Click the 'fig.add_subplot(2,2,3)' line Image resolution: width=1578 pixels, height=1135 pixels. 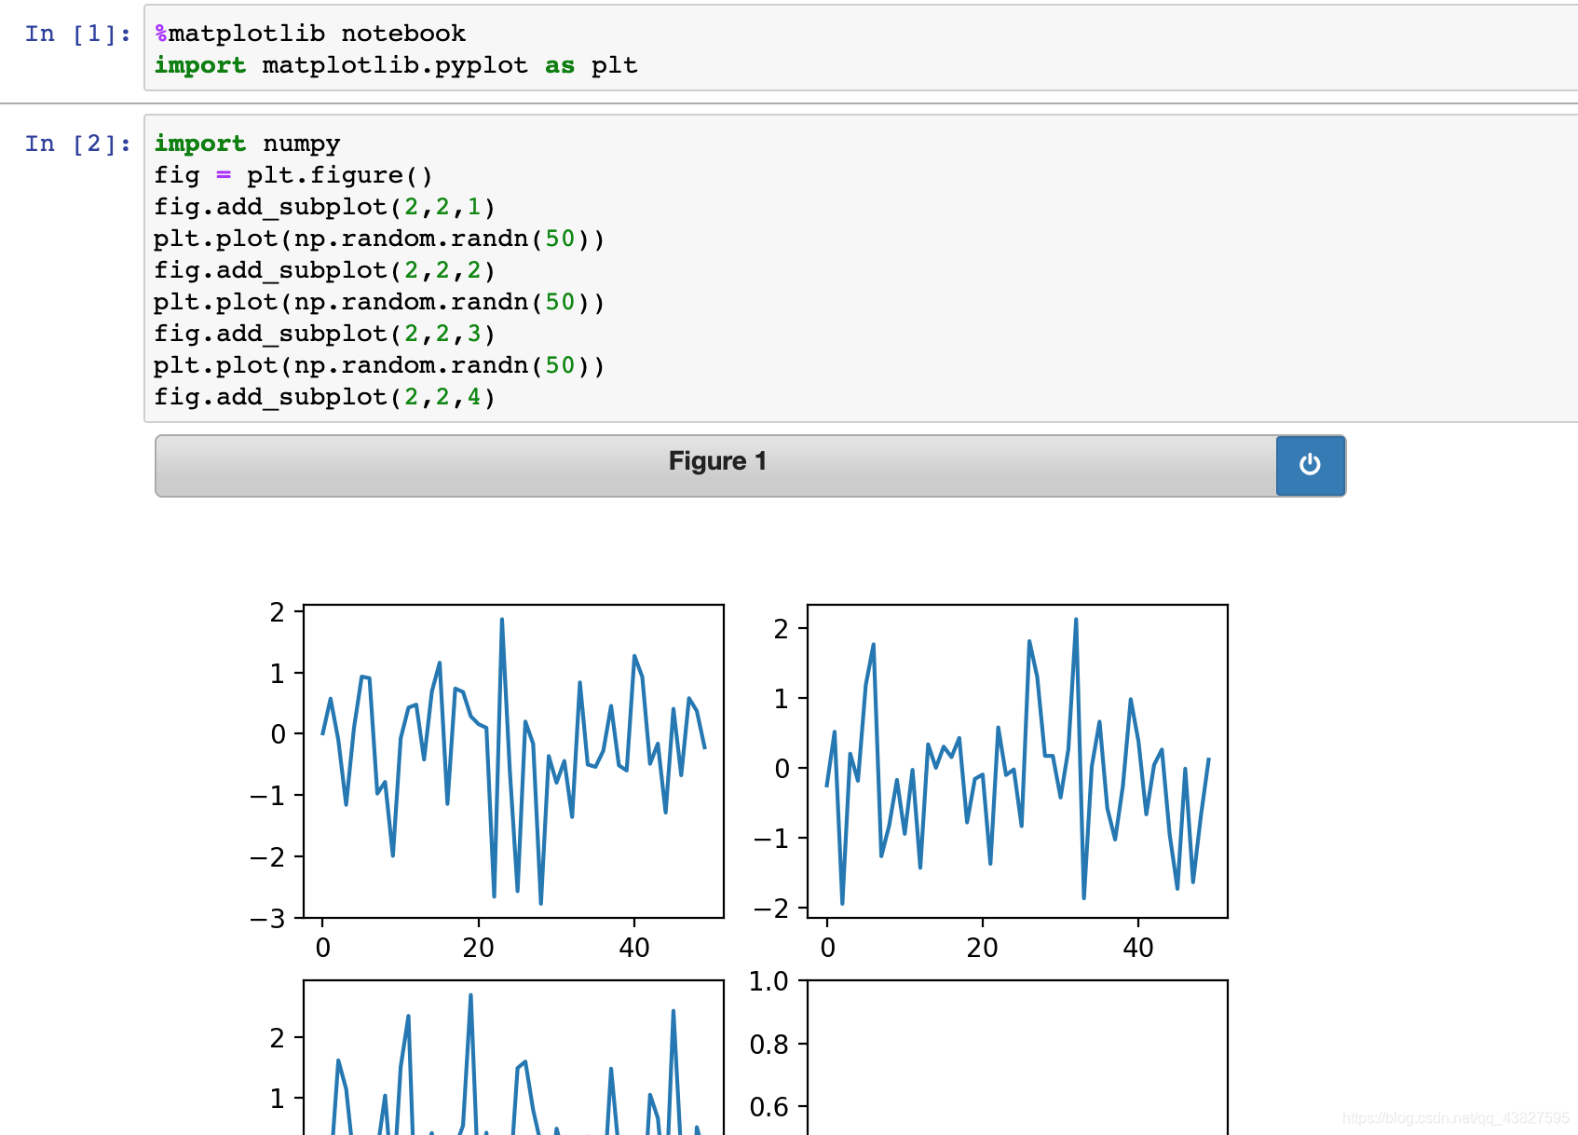tap(324, 334)
